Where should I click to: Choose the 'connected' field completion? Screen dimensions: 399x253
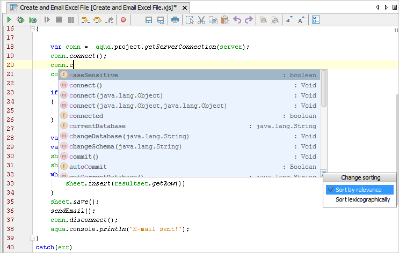click(x=189, y=116)
